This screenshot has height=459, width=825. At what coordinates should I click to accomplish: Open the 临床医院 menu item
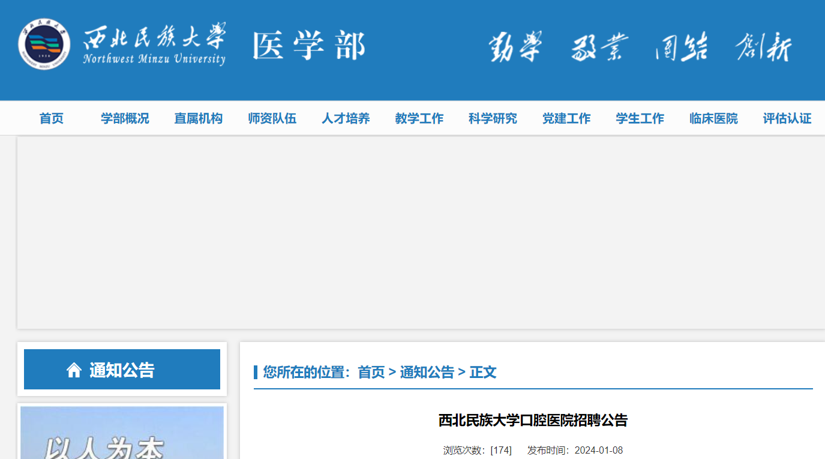[x=713, y=118]
